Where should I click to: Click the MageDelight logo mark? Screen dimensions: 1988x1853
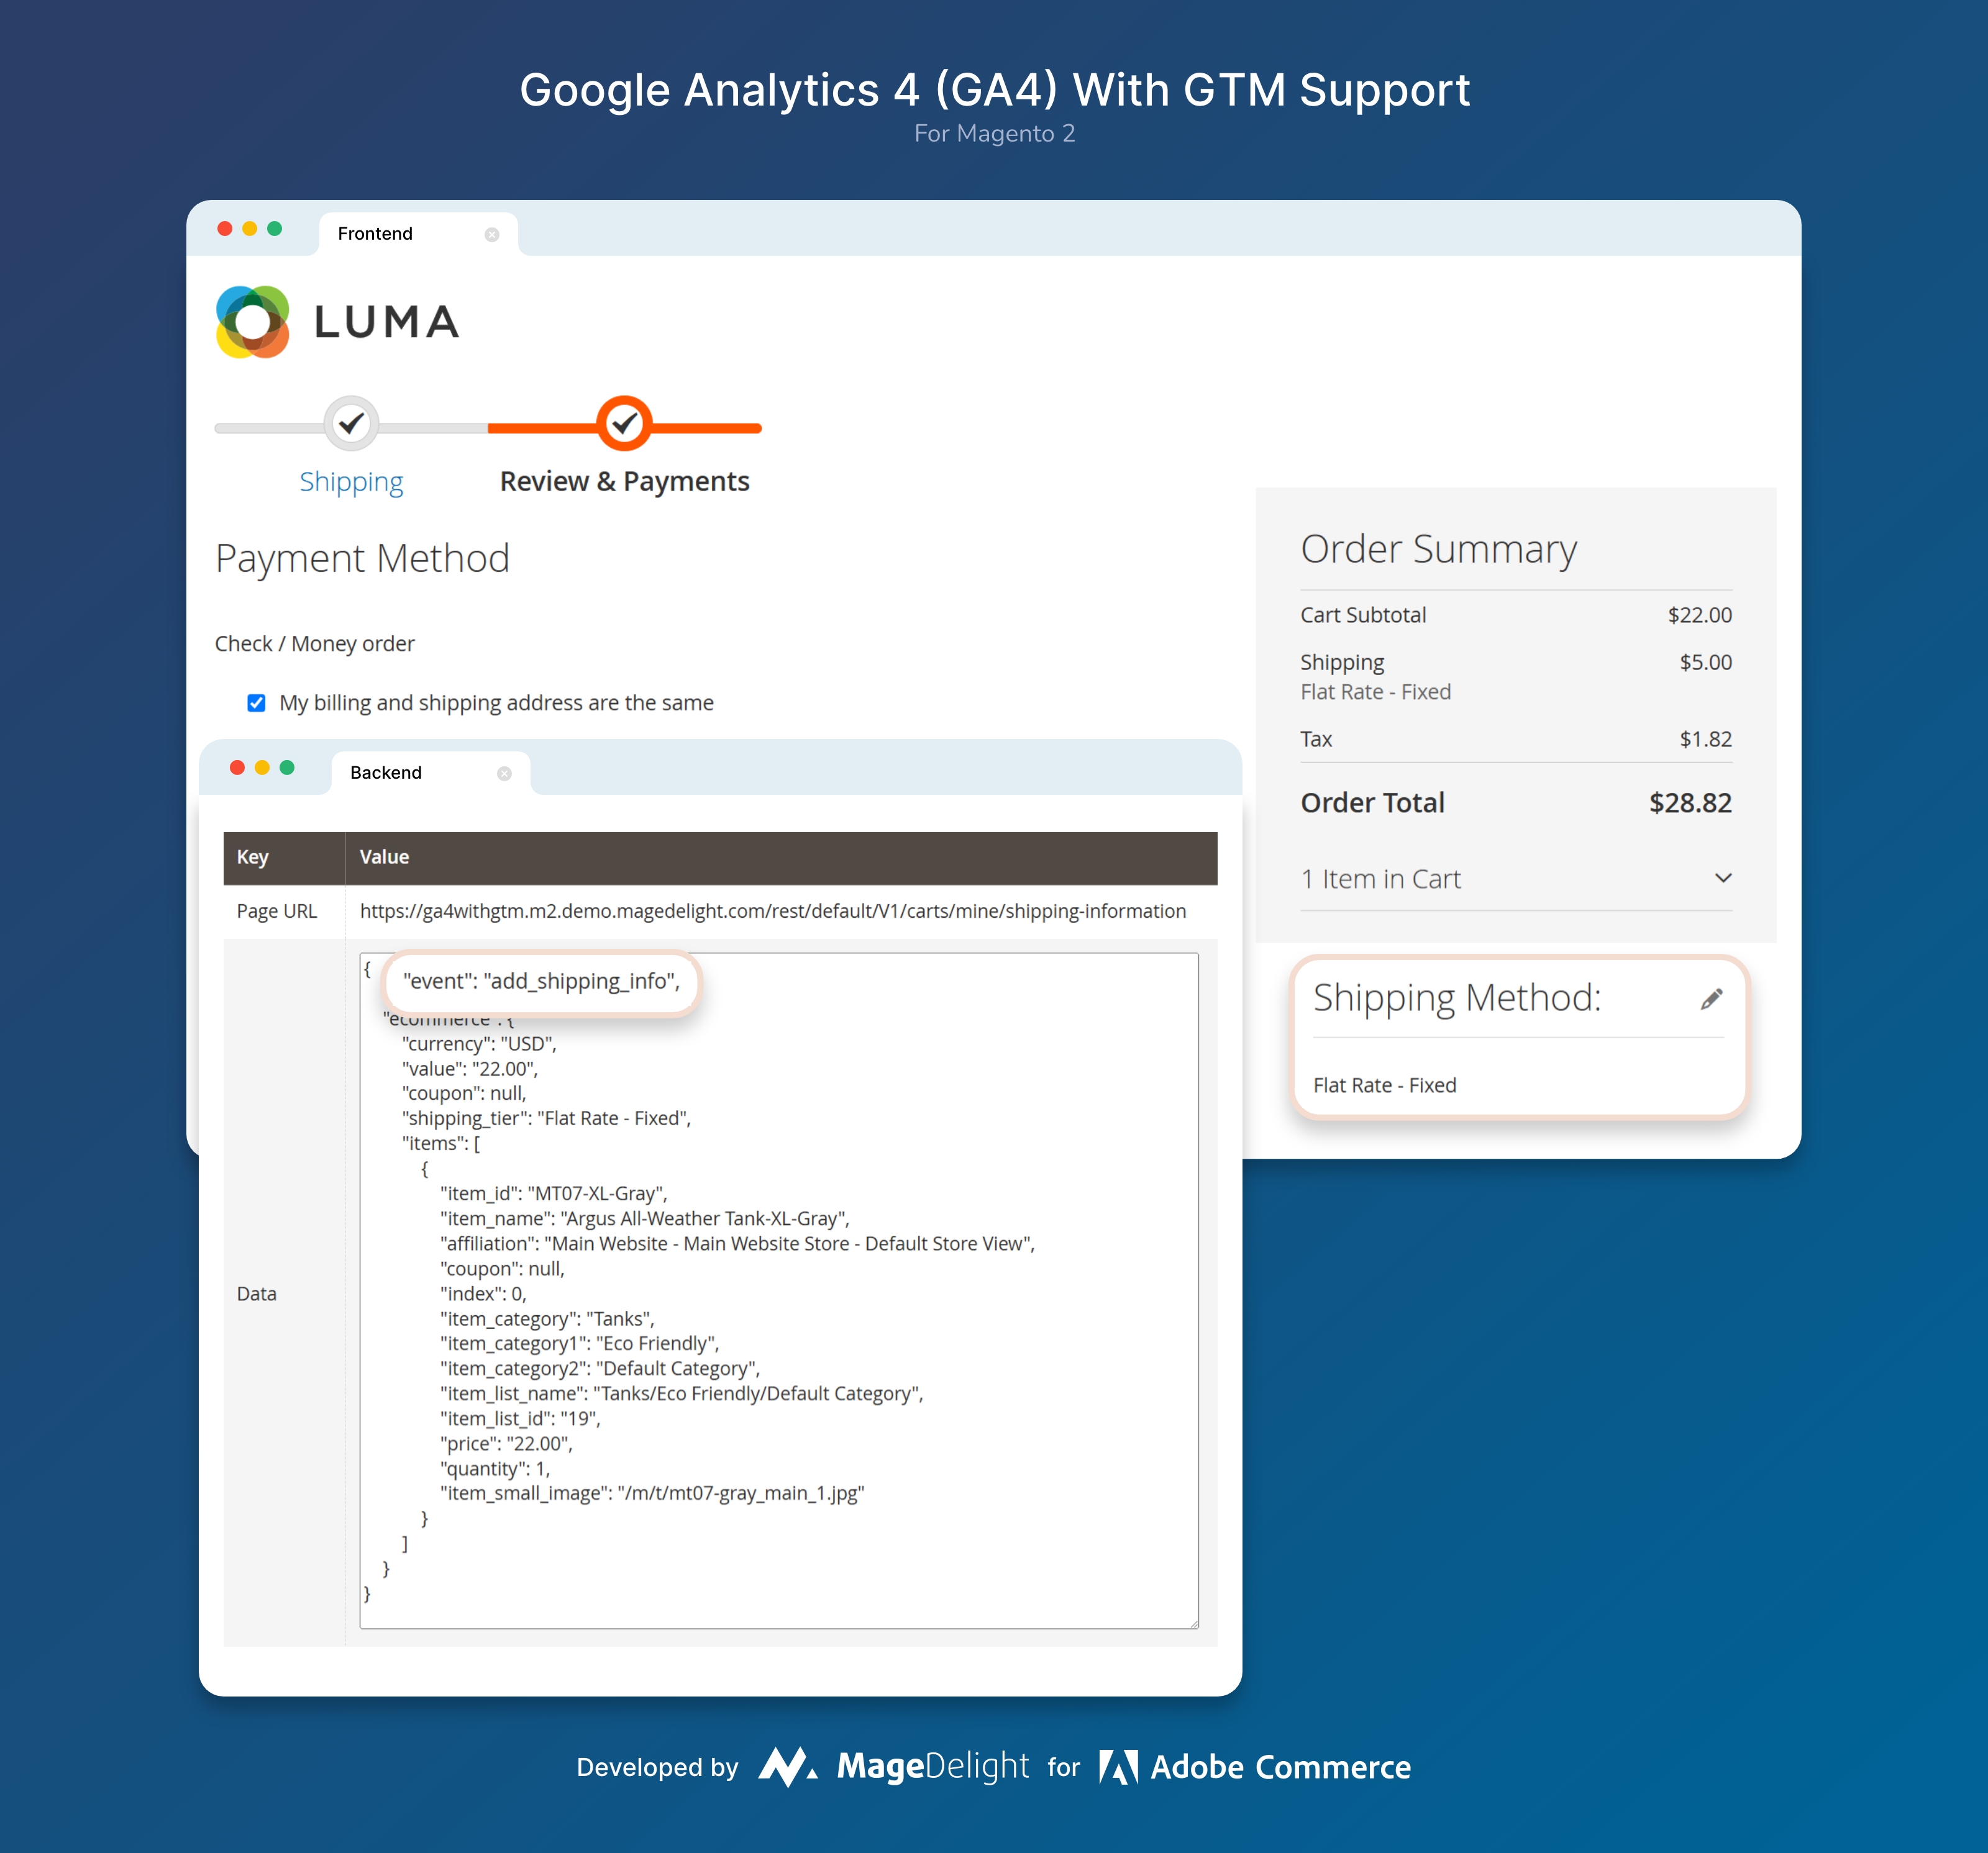pyautogui.click(x=788, y=1766)
